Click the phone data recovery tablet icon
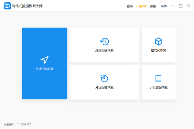The image size is (194, 129). (x=158, y=79)
